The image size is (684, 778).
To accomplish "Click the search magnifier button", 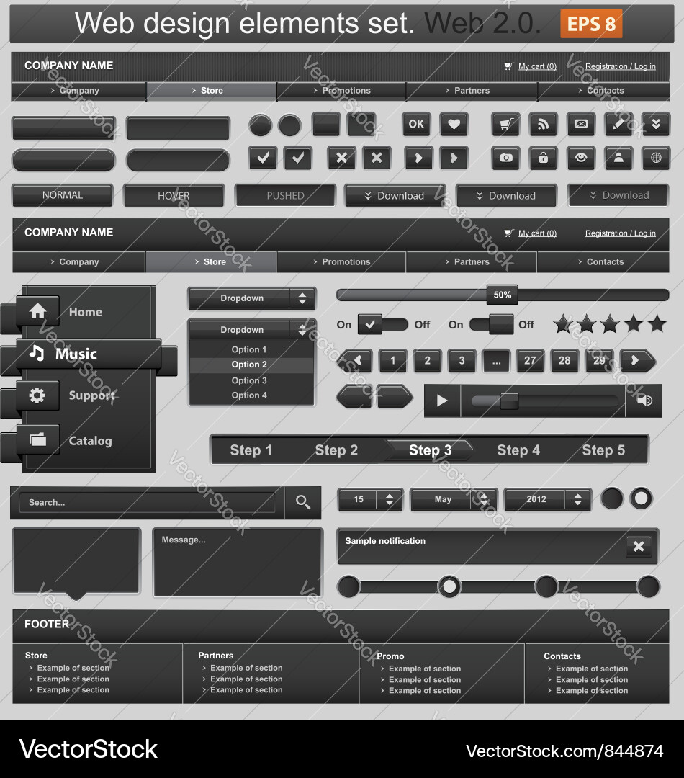I will tap(303, 502).
